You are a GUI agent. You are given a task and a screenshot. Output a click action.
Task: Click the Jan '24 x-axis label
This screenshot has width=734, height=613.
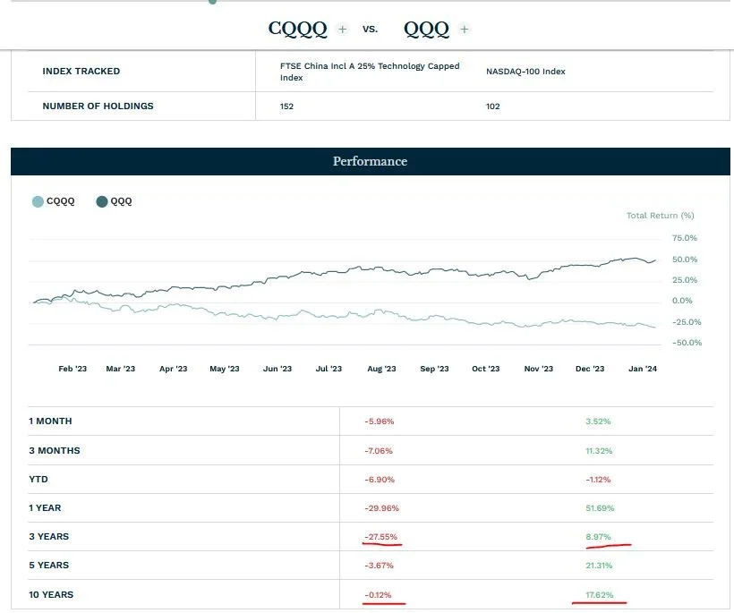pyautogui.click(x=642, y=368)
